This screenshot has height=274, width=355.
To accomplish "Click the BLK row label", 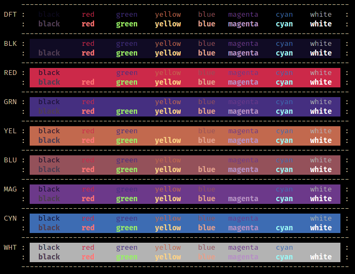I will [x=10, y=44].
